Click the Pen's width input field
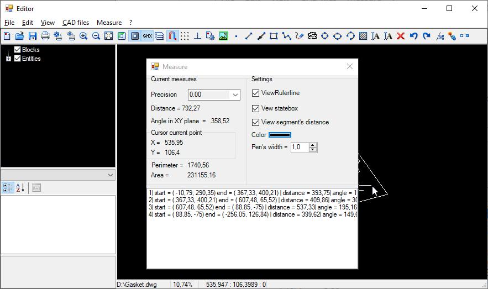 click(299, 147)
